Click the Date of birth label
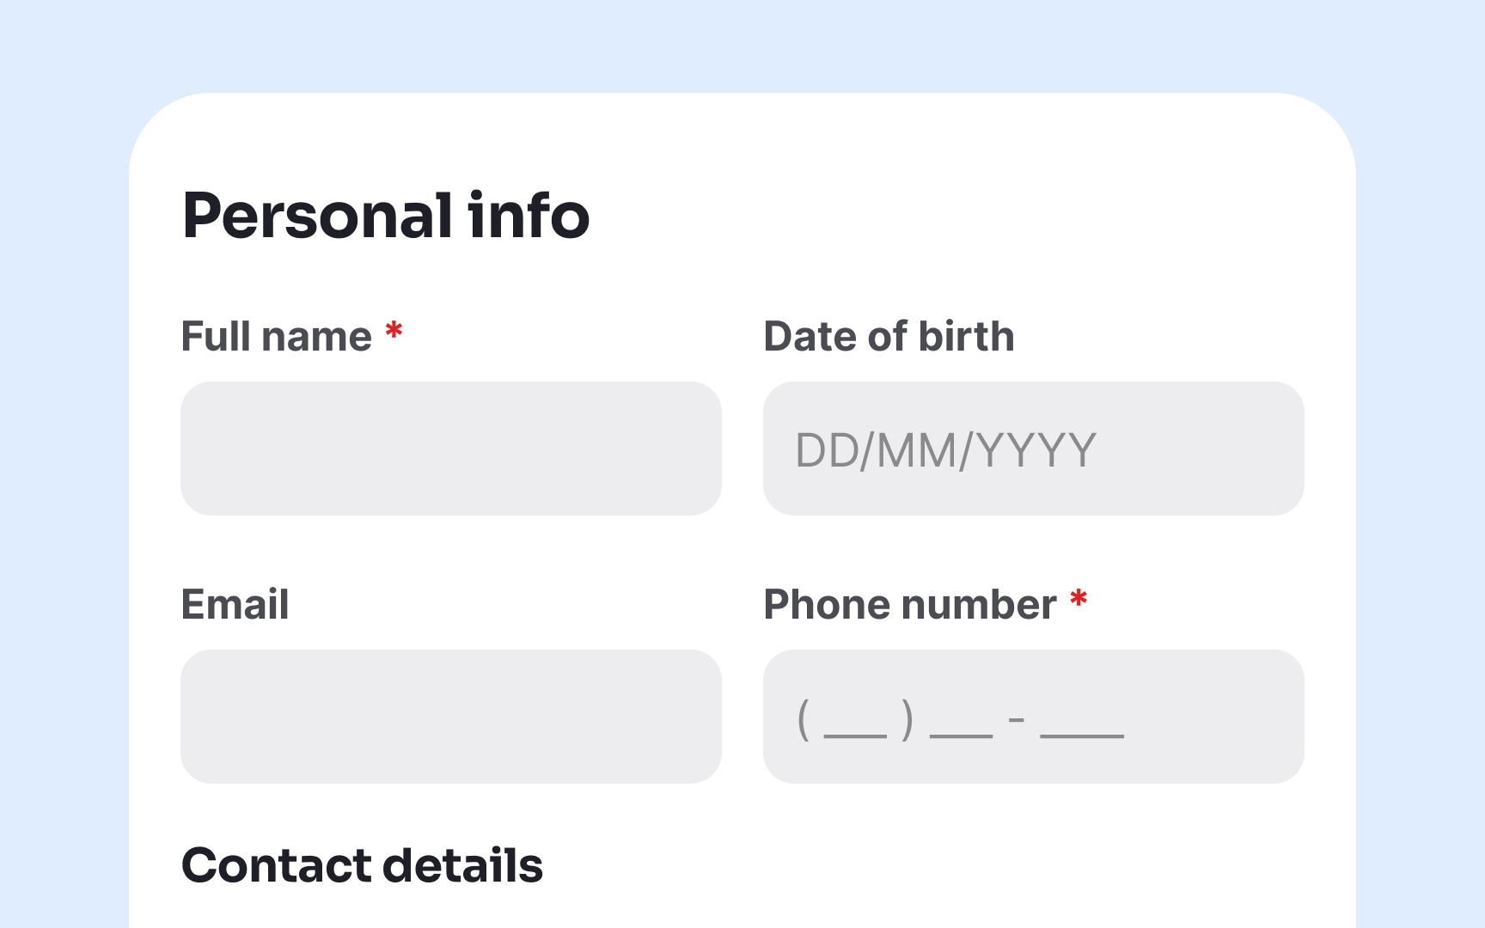 click(x=889, y=336)
